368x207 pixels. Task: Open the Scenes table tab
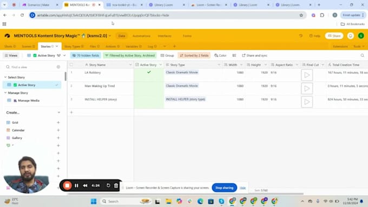pos(28,46)
